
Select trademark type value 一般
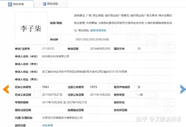point(140,95)
